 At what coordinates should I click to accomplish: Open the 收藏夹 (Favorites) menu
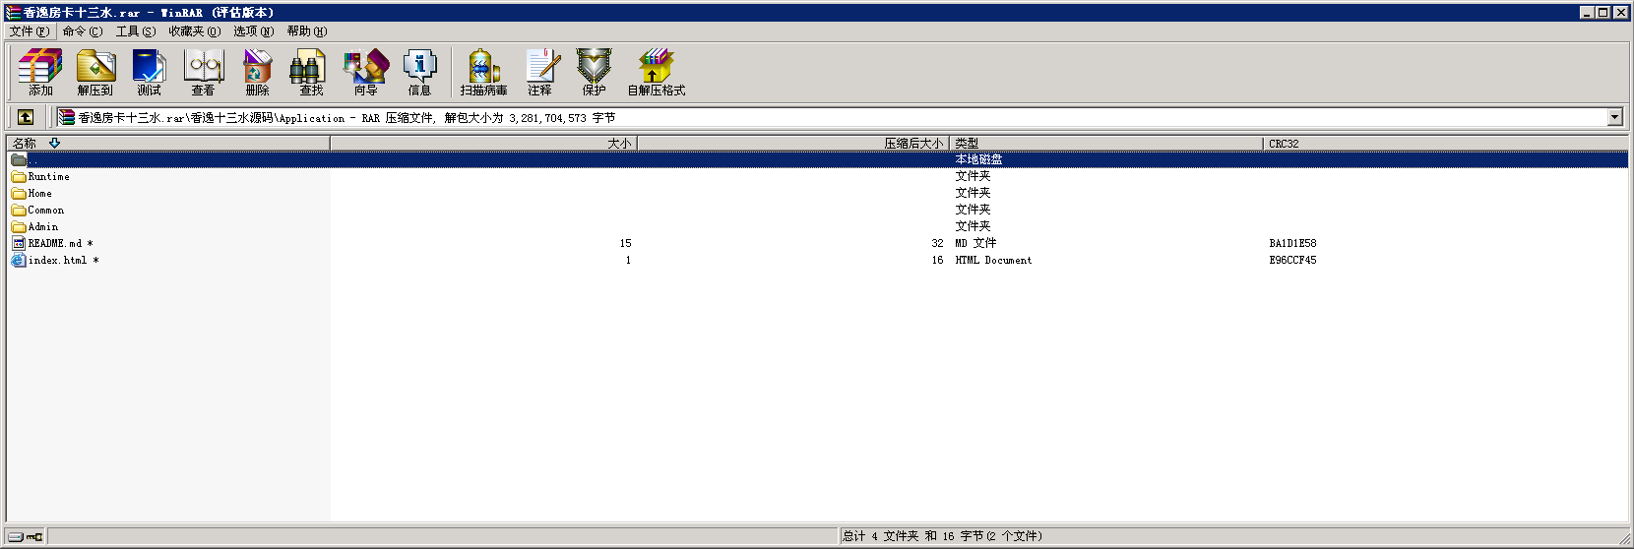point(194,31)
